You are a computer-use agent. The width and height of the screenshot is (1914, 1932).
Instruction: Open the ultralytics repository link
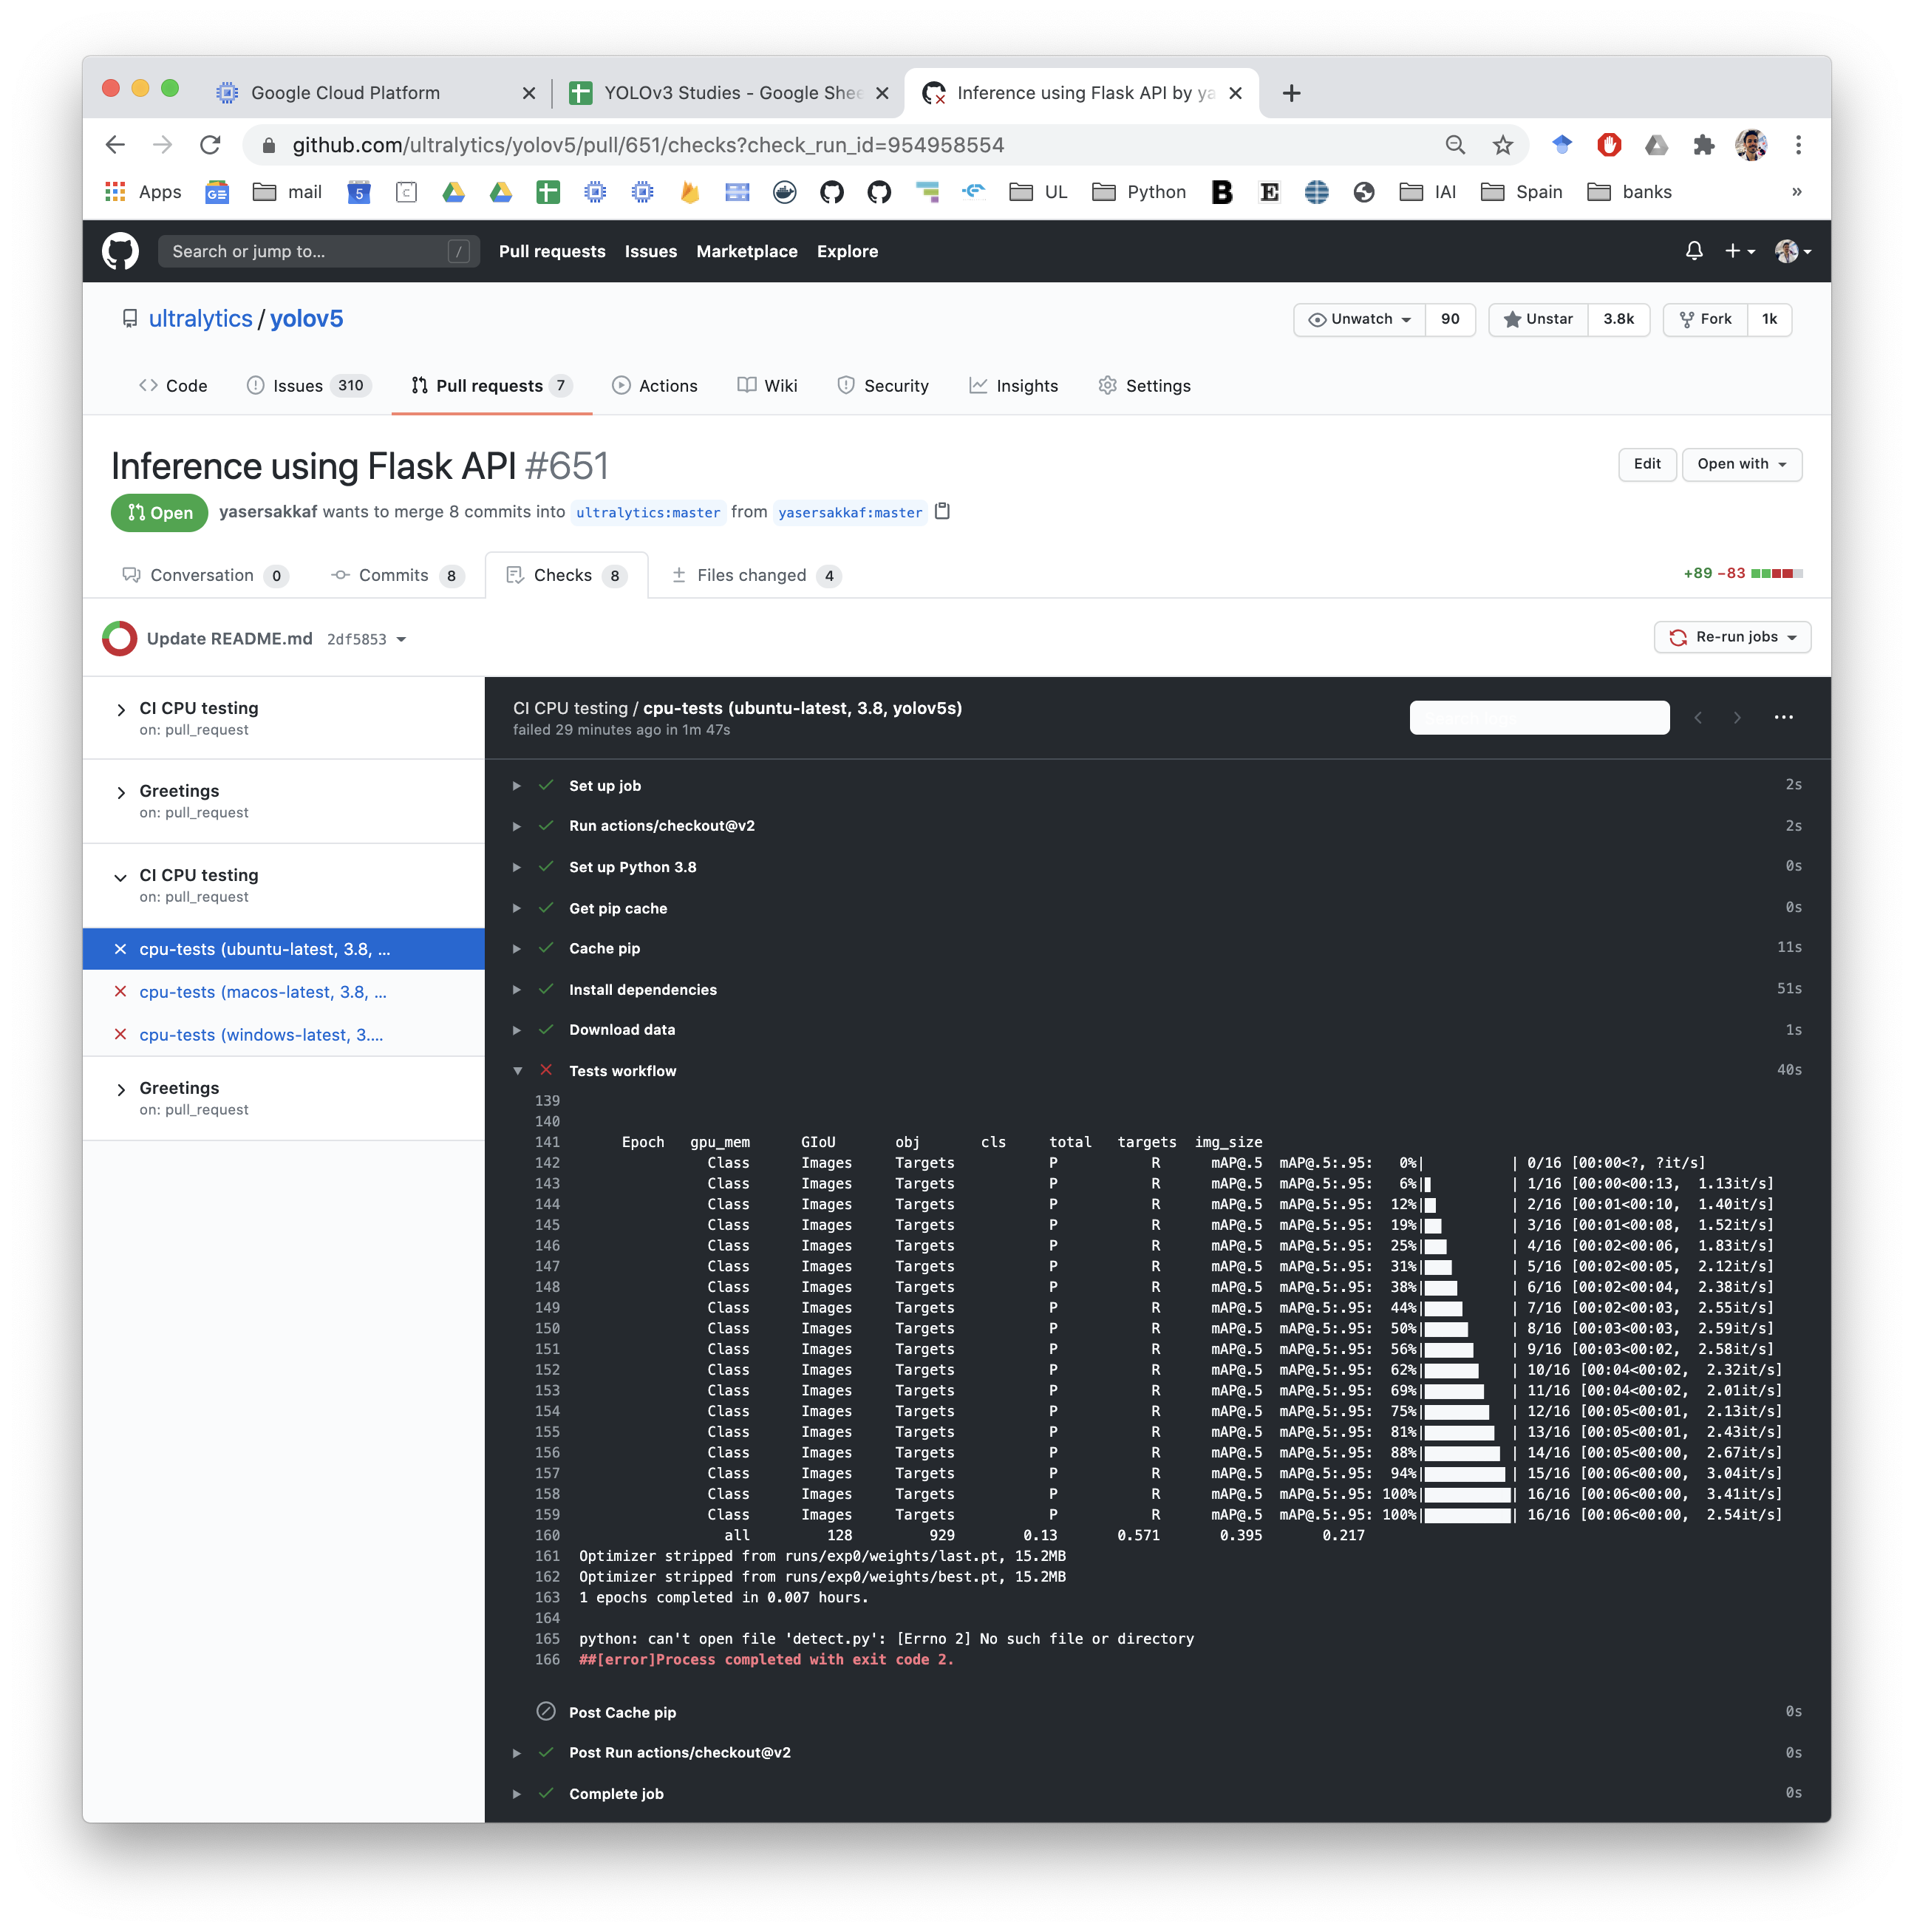tap(200, 318)
